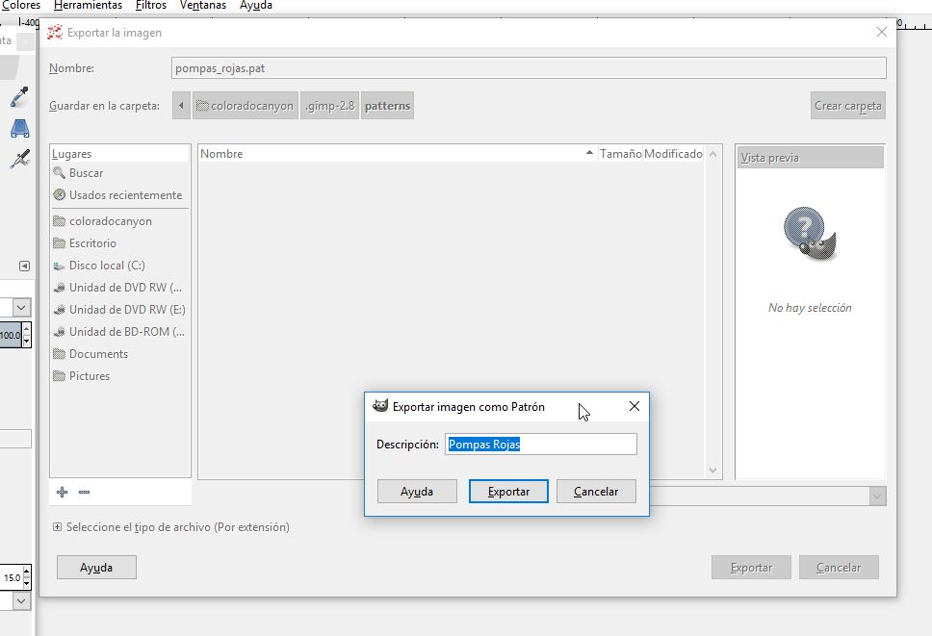Expand Seleccione el tipo de archivo
Image resolution: width=932 pixels, height=636 pixels.
(57, 527)
